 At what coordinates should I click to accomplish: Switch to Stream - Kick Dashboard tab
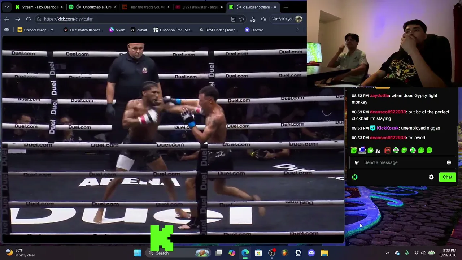pos(39,7)
